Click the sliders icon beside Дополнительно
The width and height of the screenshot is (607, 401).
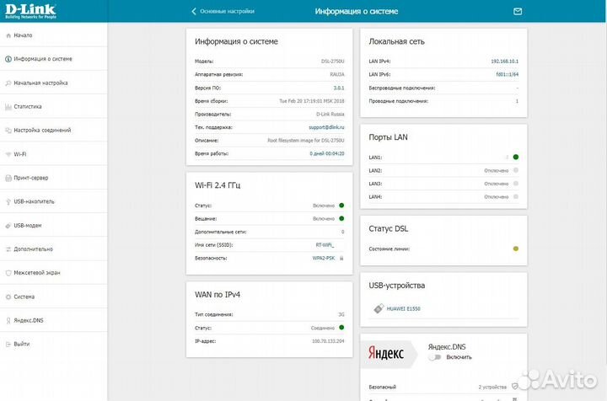(x=8, y=249)
